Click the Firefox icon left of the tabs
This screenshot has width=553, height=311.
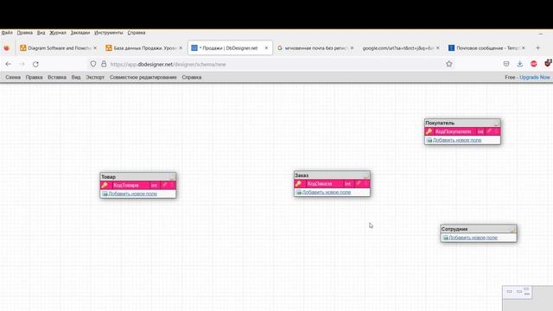click(7, 48)
